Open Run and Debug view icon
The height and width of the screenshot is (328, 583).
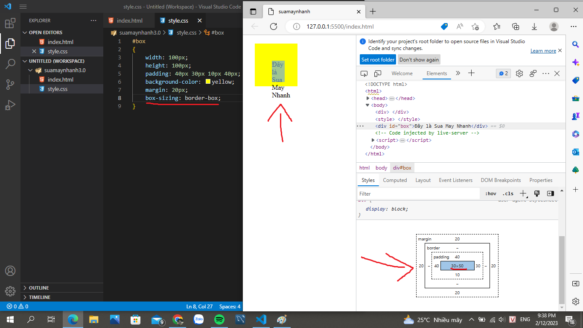pyautogui.click(x=10, y=105)
